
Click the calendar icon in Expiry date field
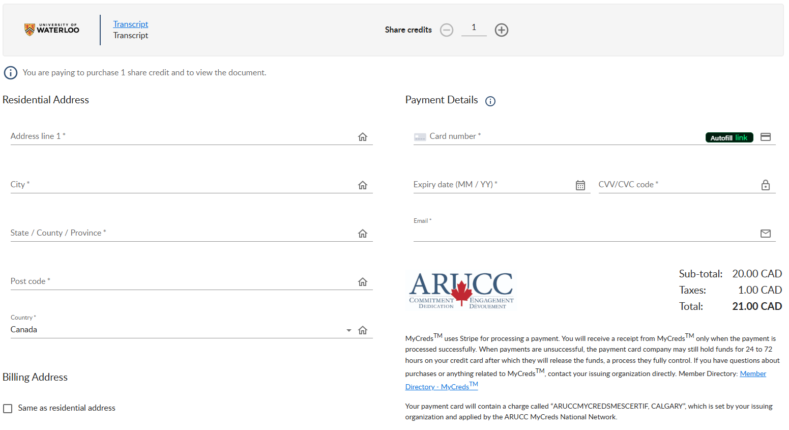pyautogui.click(x=580, y=185)
